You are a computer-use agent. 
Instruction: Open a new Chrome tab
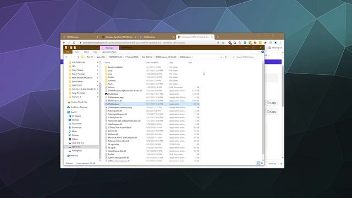[x=218, y=37]
